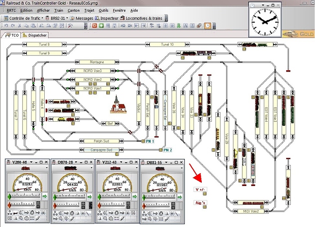This screenshot has width=315, height=227.
Task: Toggle direction arrow in V260-46 window
Action: coord(45,196)
